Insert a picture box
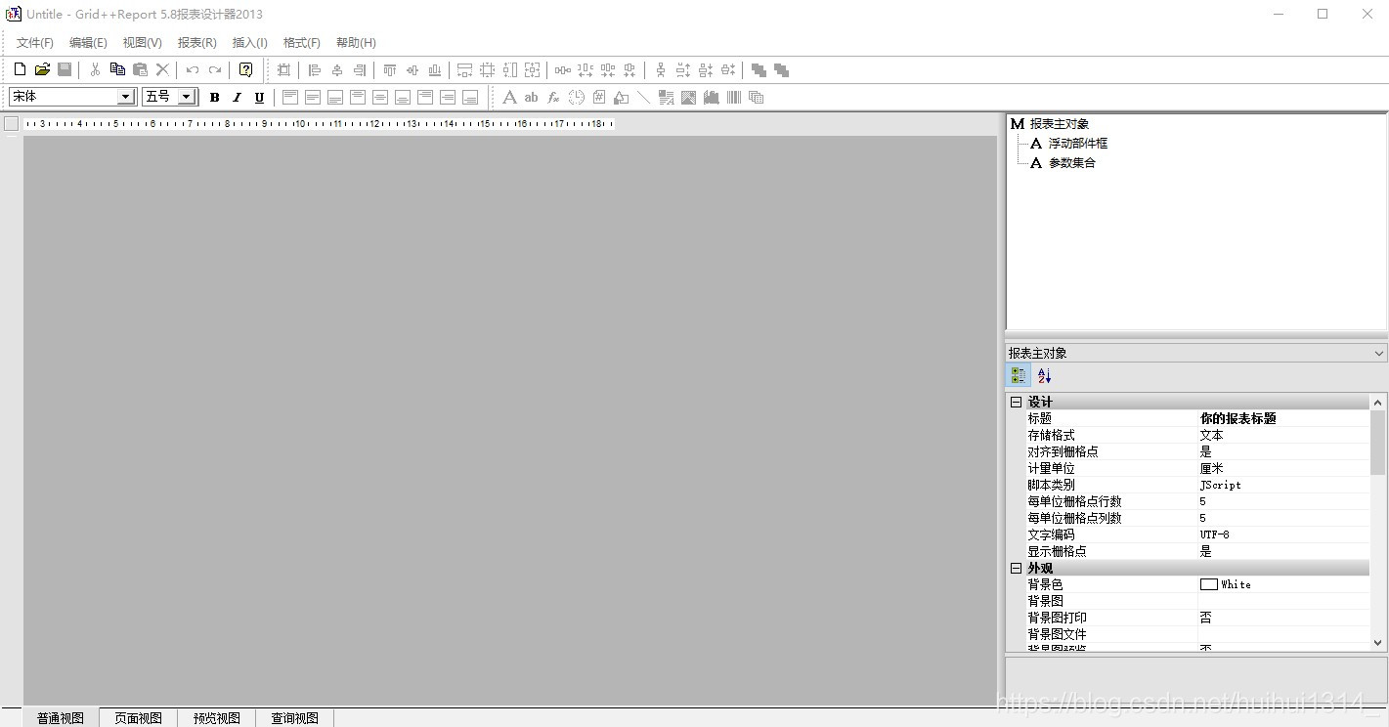This screenshot has width=1389, height=727. [x=688, y=97]
